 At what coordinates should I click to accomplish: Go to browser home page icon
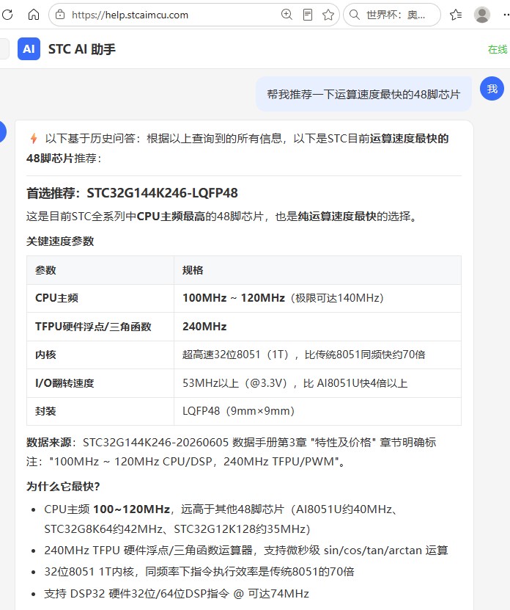[x=34, y=15]
